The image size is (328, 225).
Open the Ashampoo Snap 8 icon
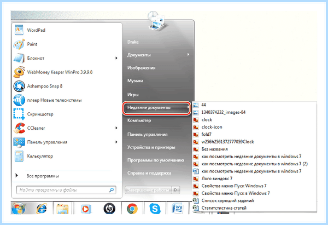[x=19, y=86]
